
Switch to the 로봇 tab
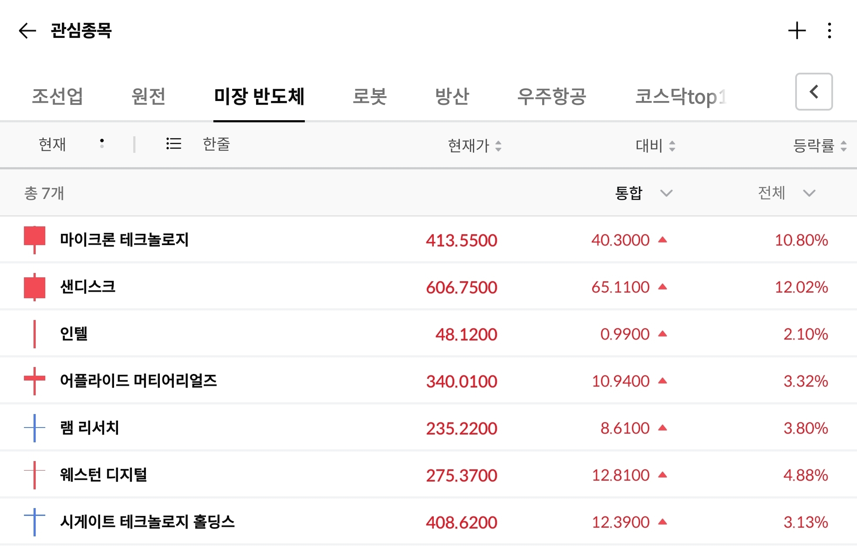pyautogui.click(x=369, y=96)
